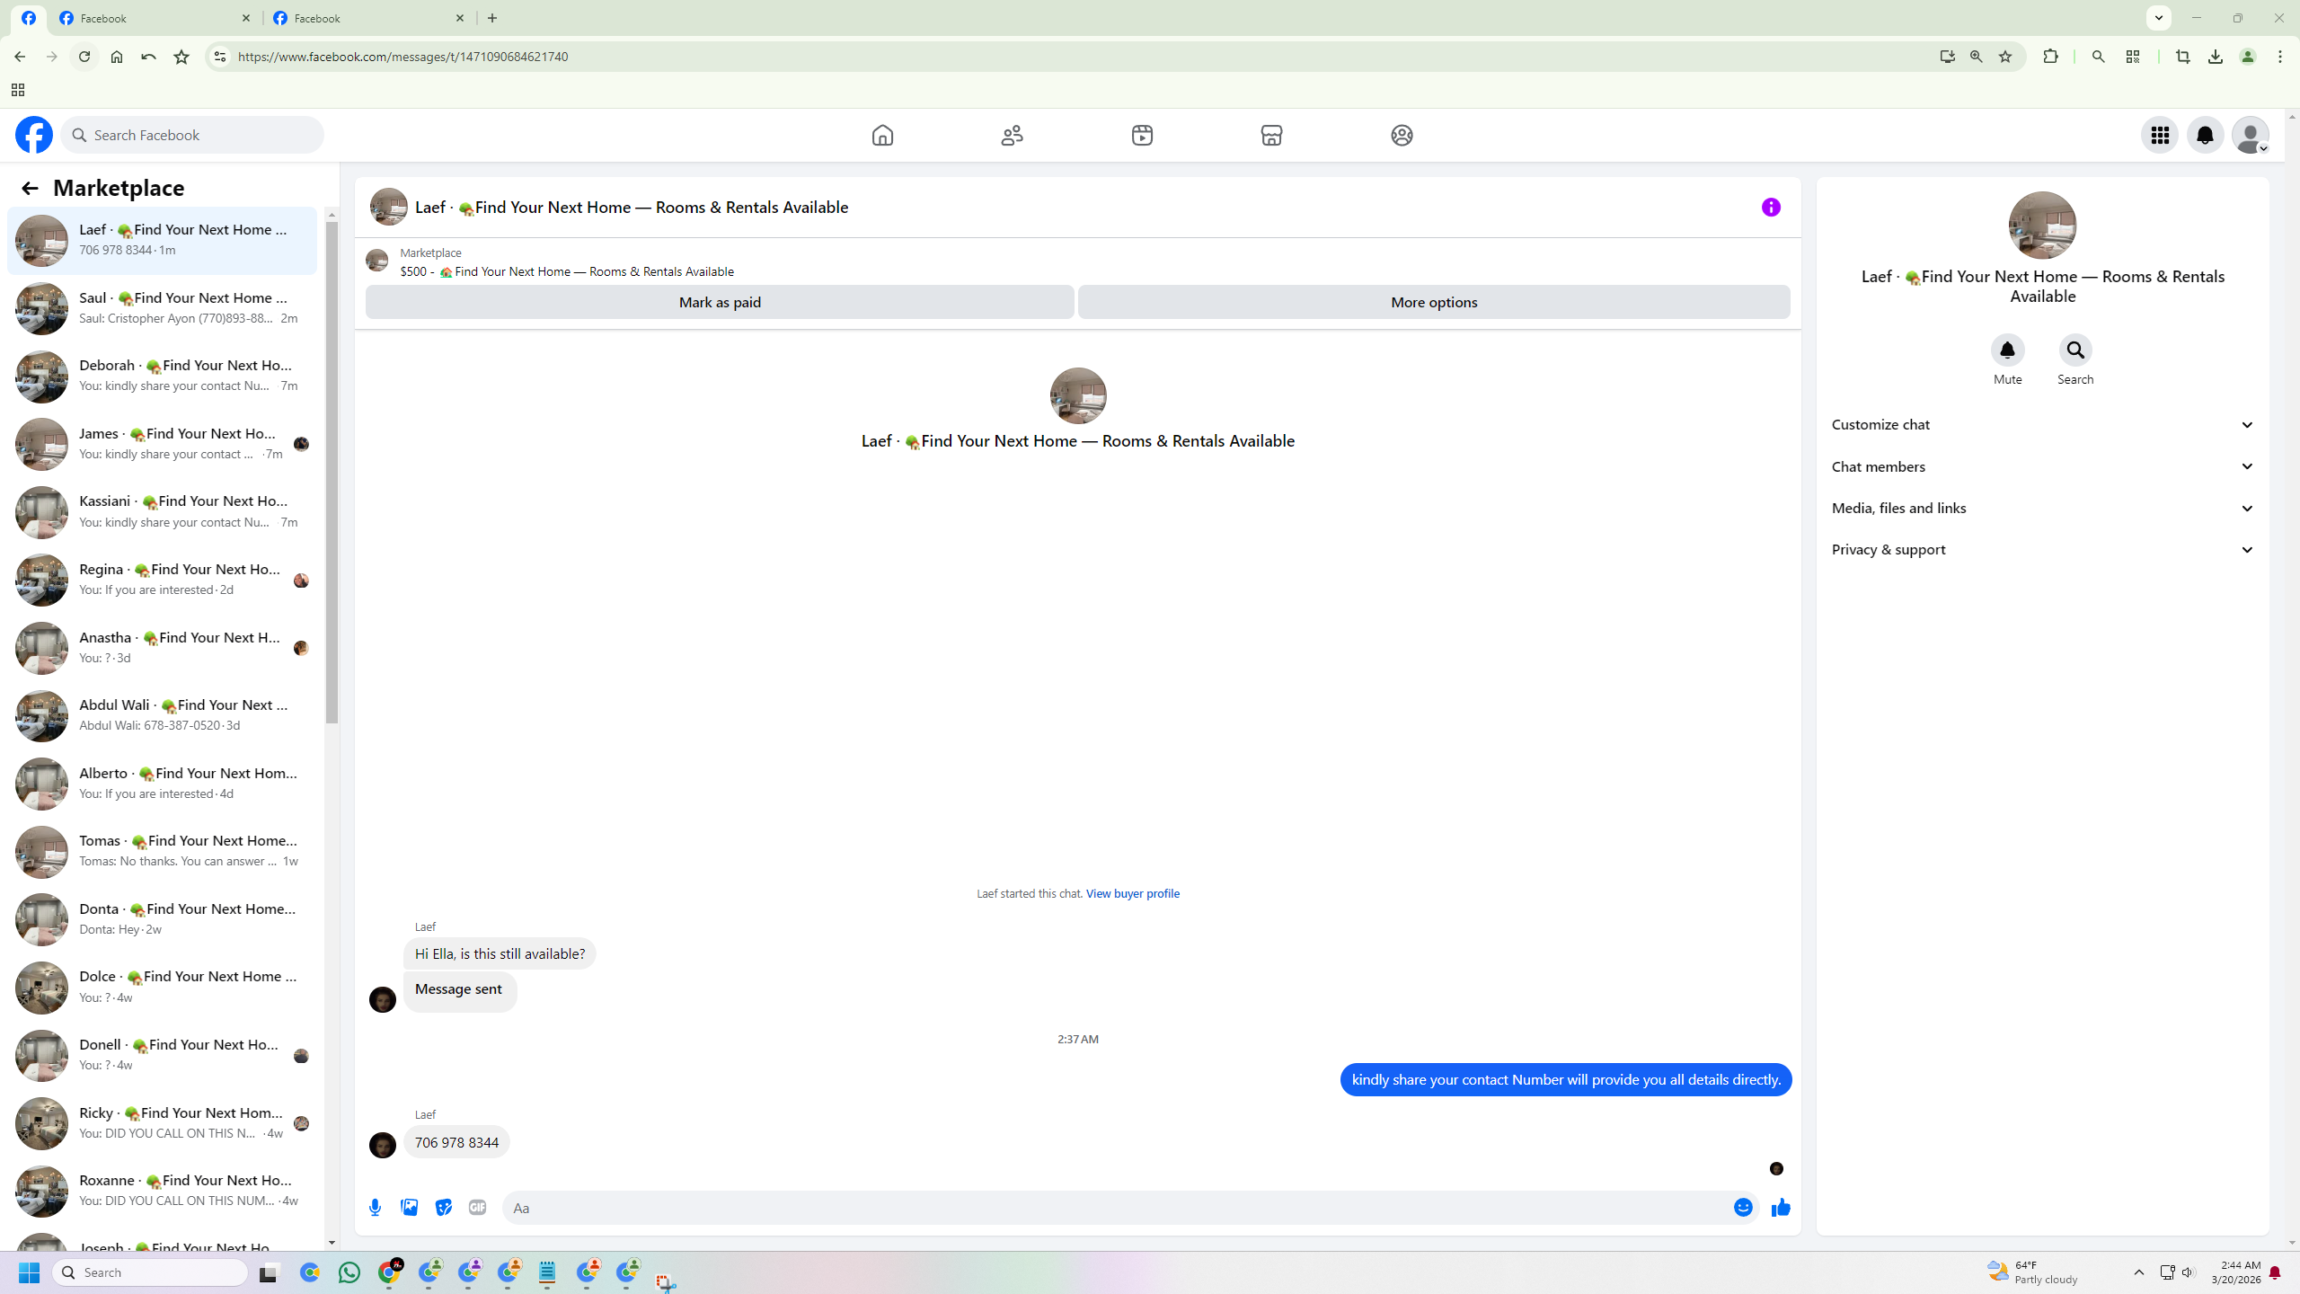The width and height of the screenshot is (2300, 1294).
Task: Open the notifications bell
Action: 2205,135
